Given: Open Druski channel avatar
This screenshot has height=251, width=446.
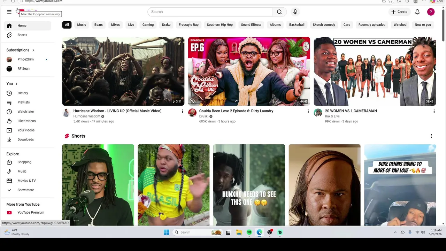Looking at the screenshot, I should [x=192, y=113].
